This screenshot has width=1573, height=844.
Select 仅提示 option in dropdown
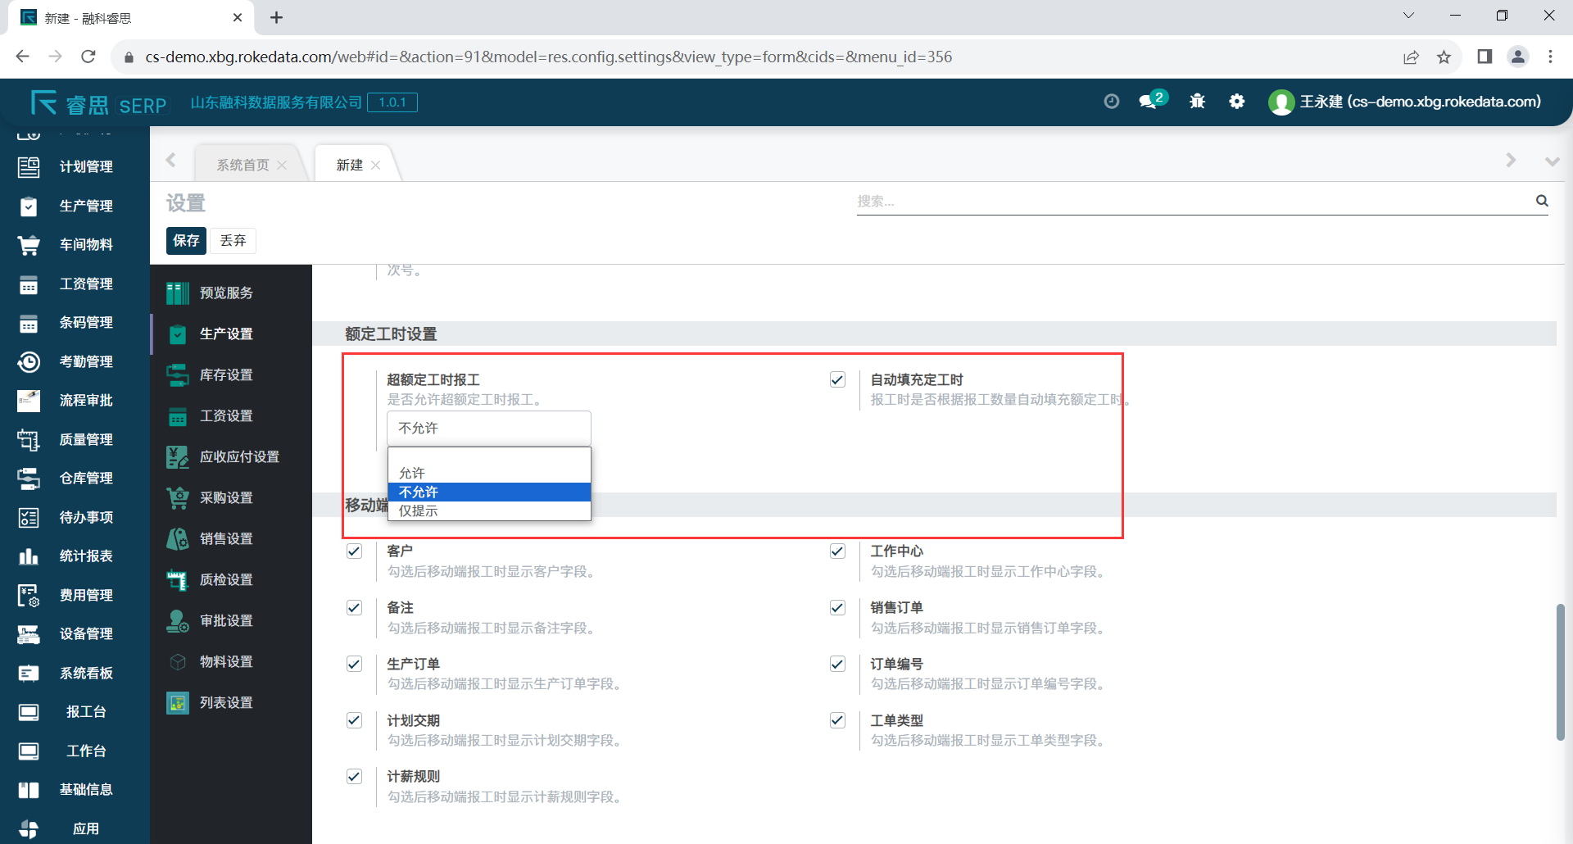[x=419, y=511]
